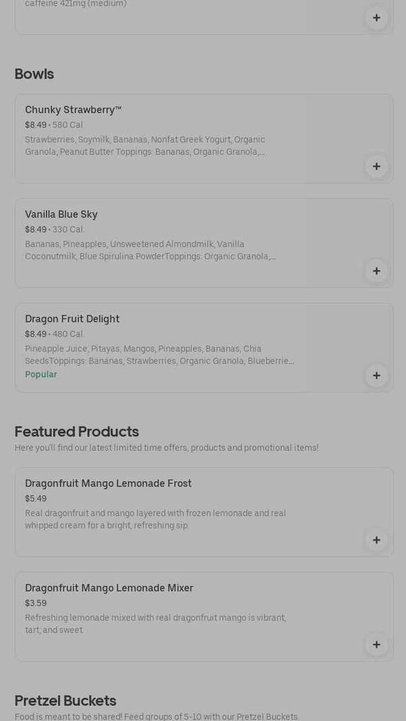Viewport: 406px width, 721px height.
Task: Click Chunky Strawberry ingredients description
Action: (146, 146)
